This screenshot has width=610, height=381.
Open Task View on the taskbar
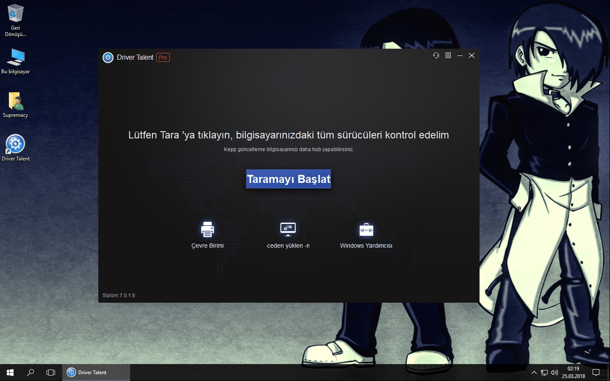(51, 373)
